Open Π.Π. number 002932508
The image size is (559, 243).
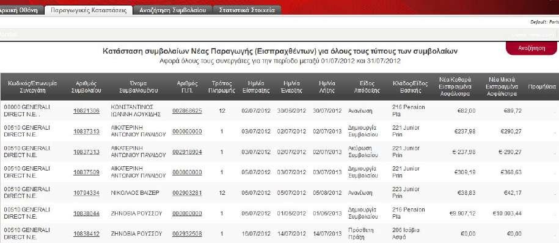(x=187, y=234)
